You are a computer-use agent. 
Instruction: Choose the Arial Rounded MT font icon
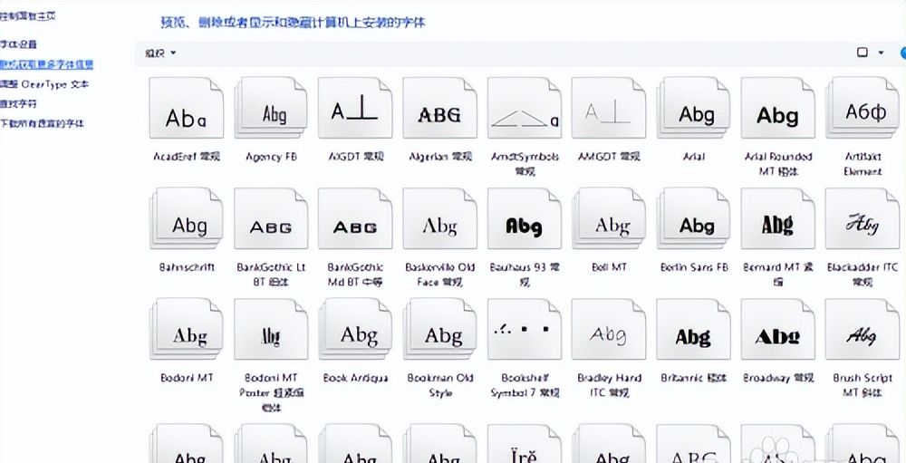point(778,108)
